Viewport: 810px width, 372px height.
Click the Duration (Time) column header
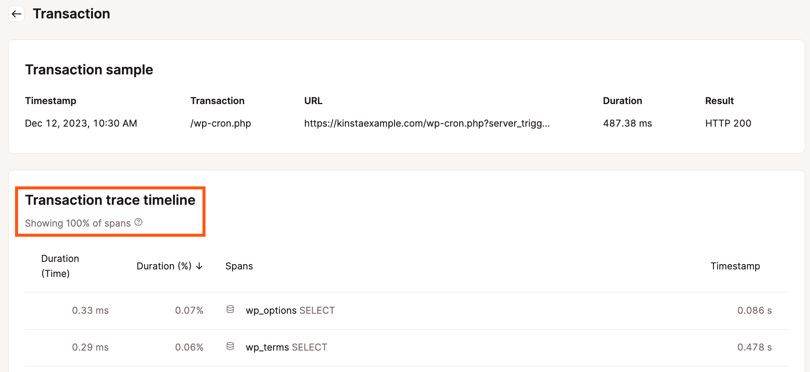pos(60,266)
